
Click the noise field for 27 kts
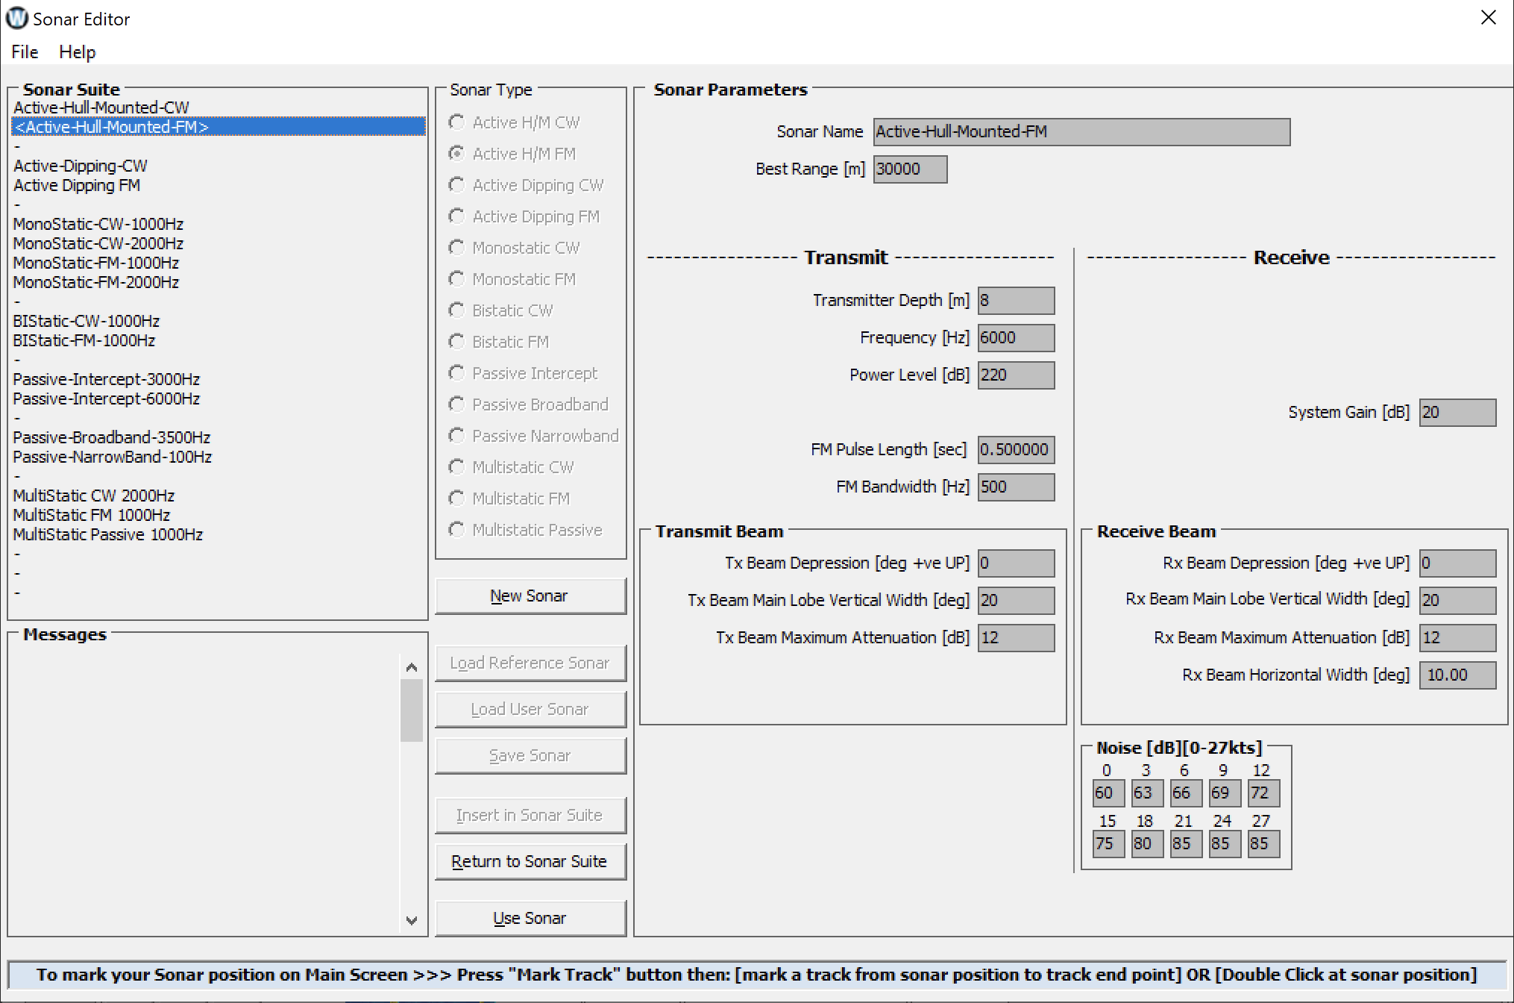coord(1263,844)
